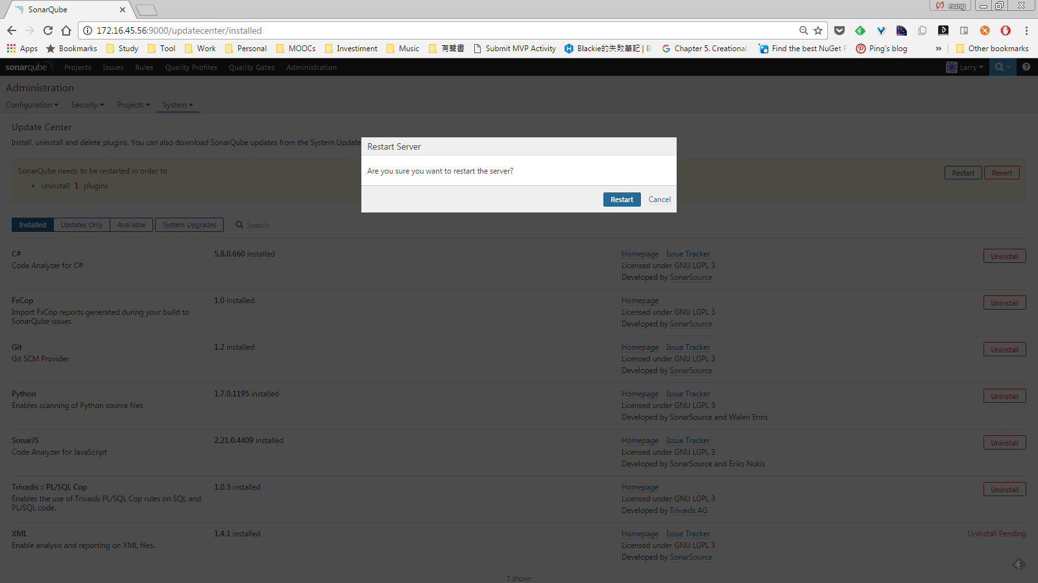Open Rules in the top navigation

click(x=144, y=67)
